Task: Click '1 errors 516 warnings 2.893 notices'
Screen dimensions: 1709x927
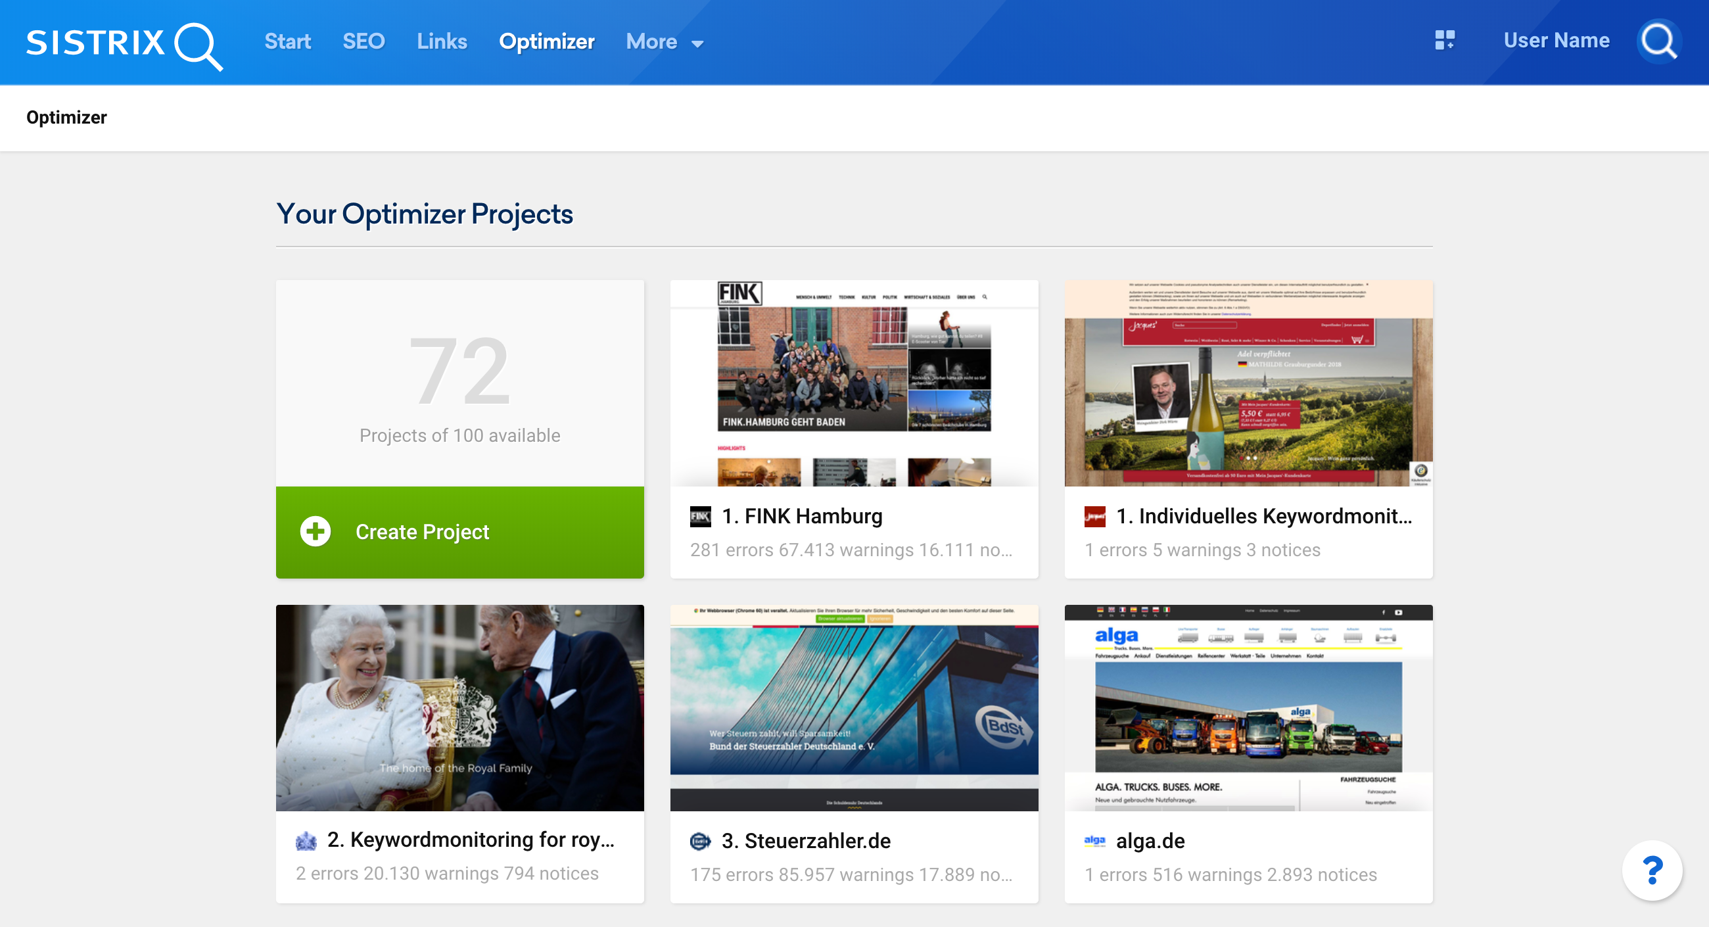Action: [x=1230, y=874]
